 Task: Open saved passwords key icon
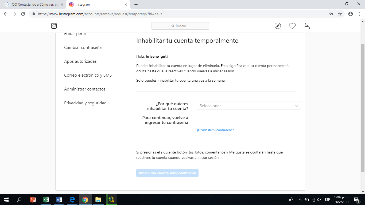(x=331, y=14)
